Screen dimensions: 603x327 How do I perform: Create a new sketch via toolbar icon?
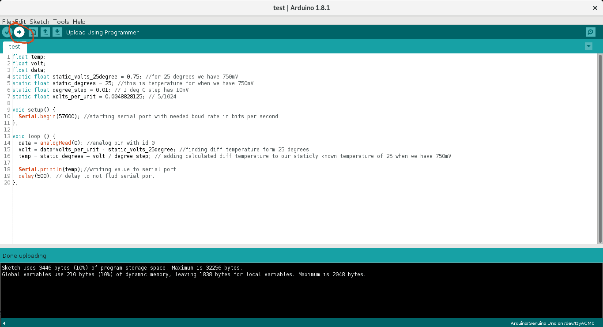pyautogui.click(x=33, y=32)
